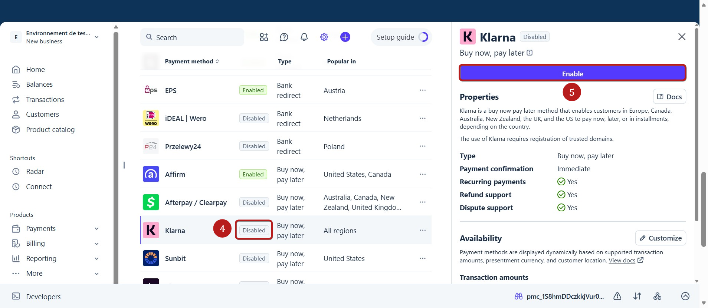The width and height of the screenshot is (708, 308).
Task: Open the Docs button
Action: tap(669, 97)
